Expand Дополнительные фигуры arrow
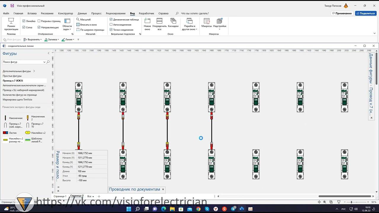The width and height of the screenshot is (379, 213). point(34,71)
